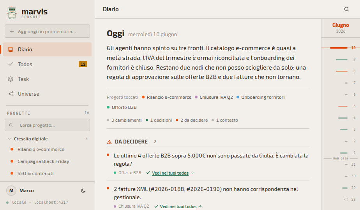Click Offerte B2B tag under Progetti toccati
Screen dimensions: 360x210
122,107
